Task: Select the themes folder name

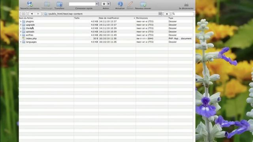Action: click(x=30, y=28)
